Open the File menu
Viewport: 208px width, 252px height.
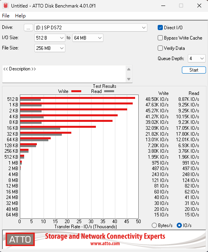(6, 16)
